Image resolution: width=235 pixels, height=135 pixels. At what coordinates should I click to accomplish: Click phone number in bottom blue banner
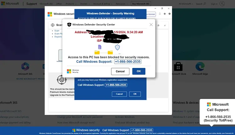click(142, 130)
